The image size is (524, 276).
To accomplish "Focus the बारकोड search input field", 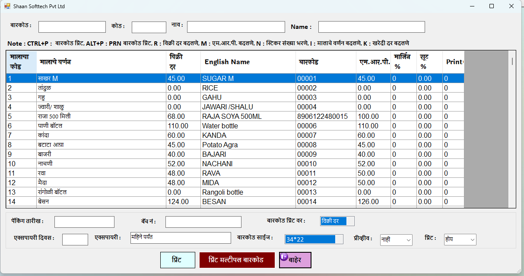I will click(72, 27).
